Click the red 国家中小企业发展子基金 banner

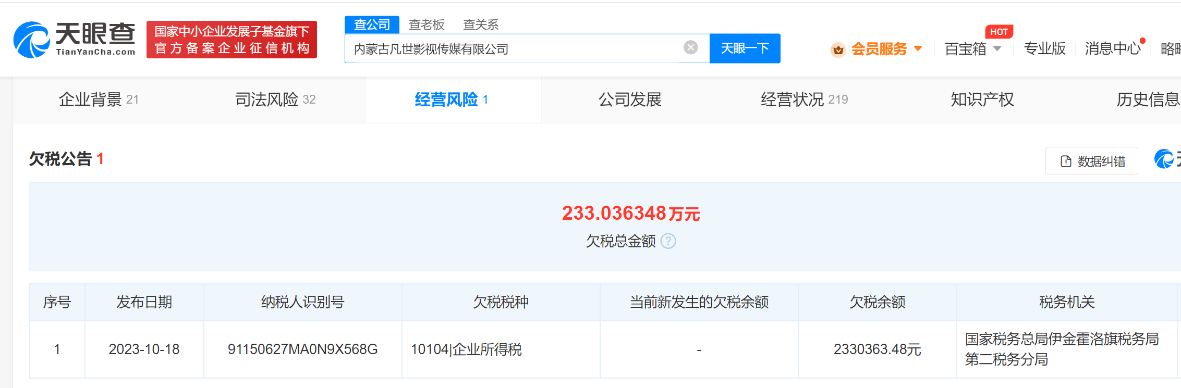[232, 40]
